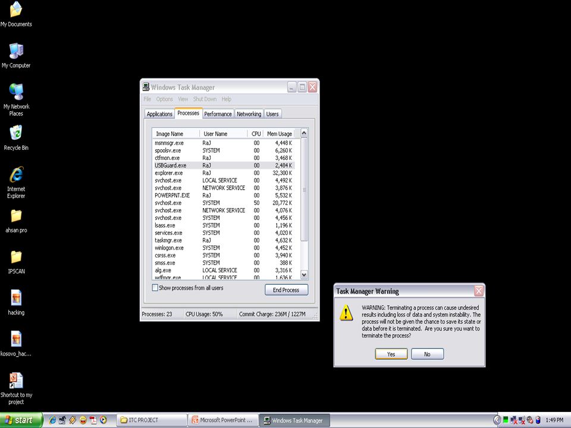Image resolution: width=571 pixels, height=428 pixels.
Task: Click the security alert shield tray icon
Action: pos(530,420)
